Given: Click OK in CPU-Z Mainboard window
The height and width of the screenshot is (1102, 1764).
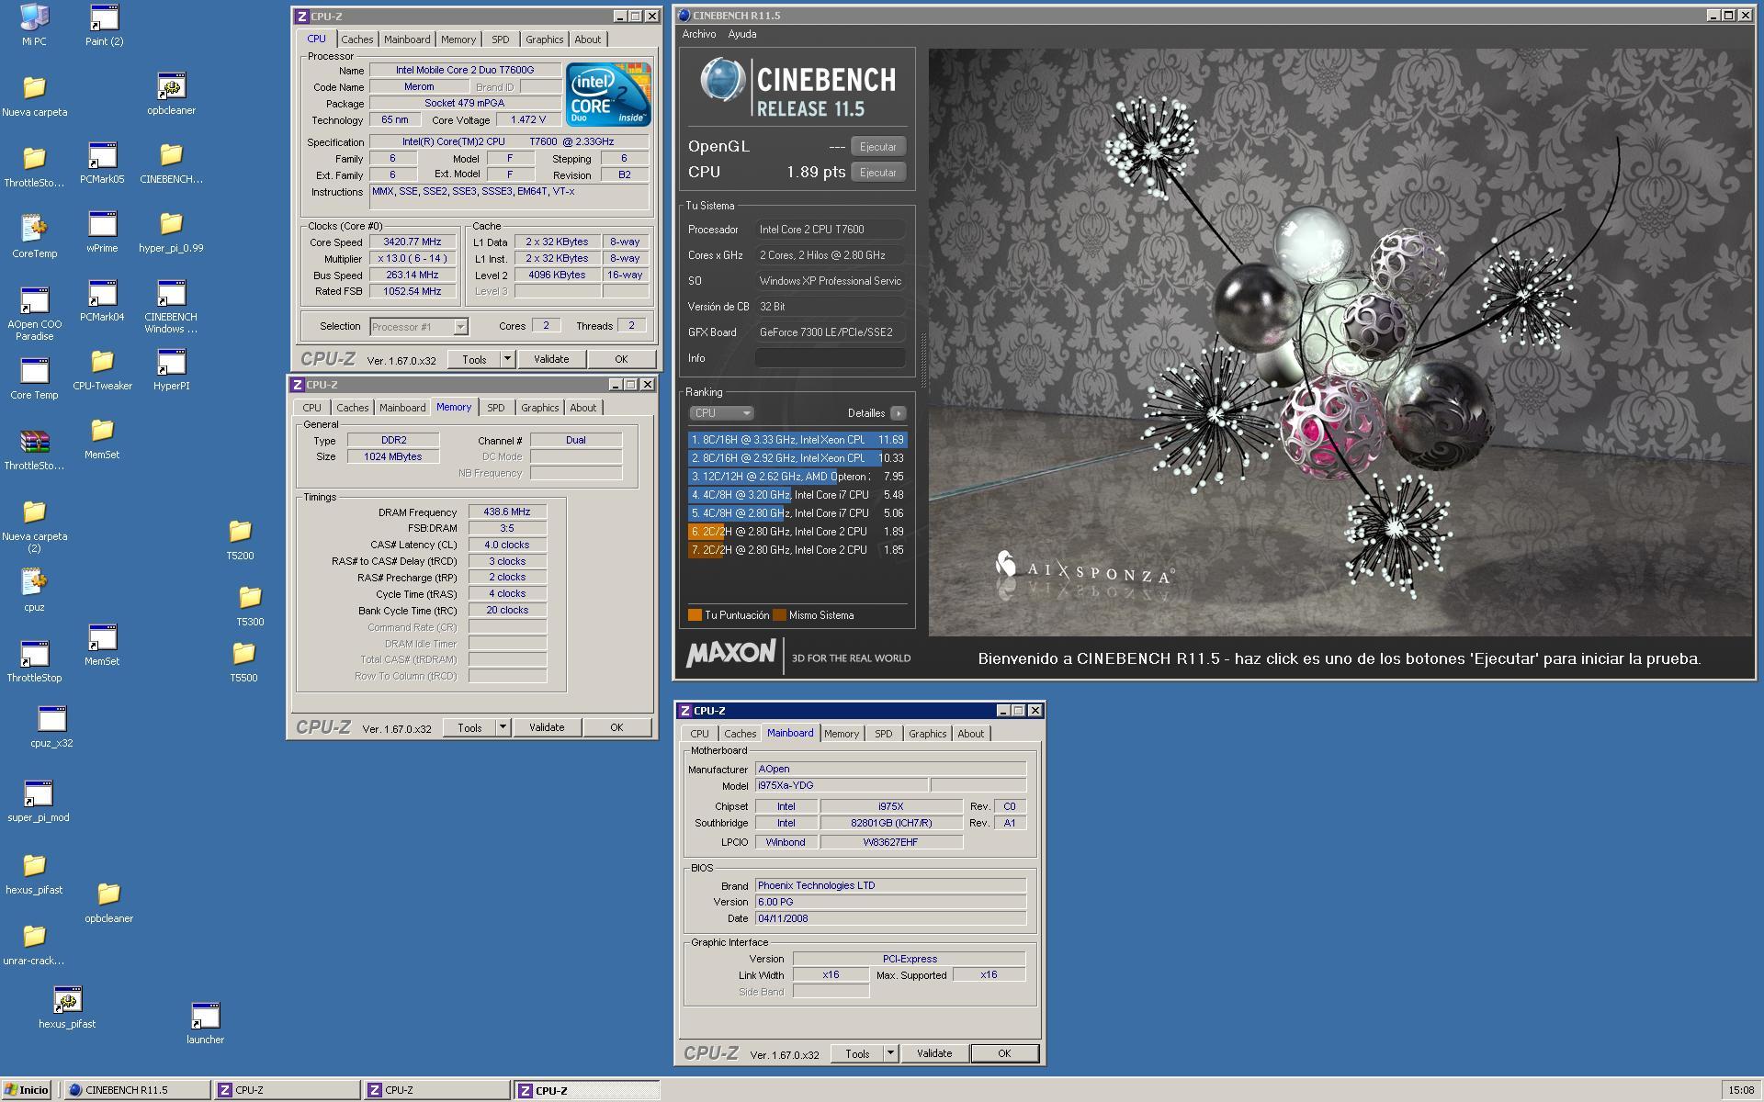Looking at the screenshot, I should (x=1004, y=1053).
